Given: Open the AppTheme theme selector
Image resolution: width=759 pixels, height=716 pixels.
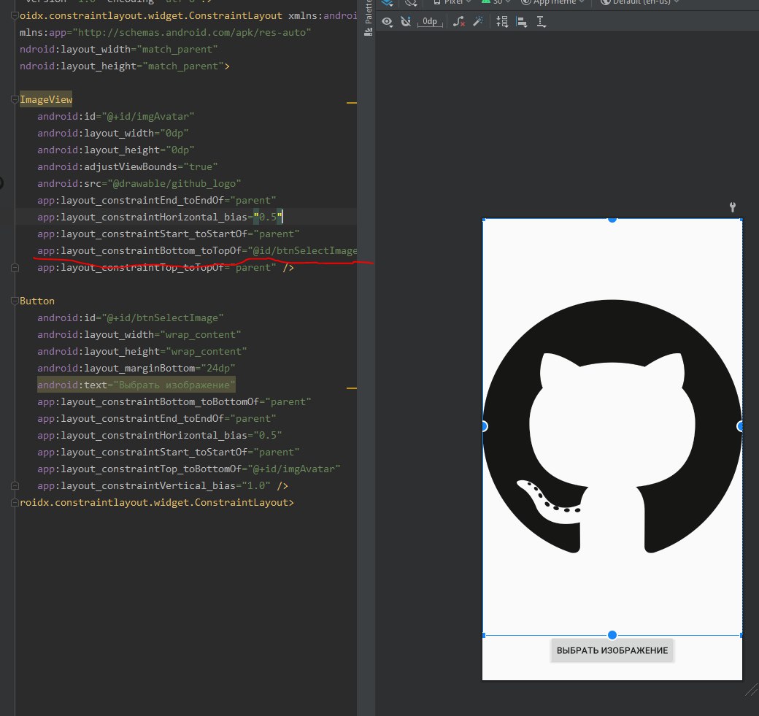Looking at the screenshot, I should (552, 2).
